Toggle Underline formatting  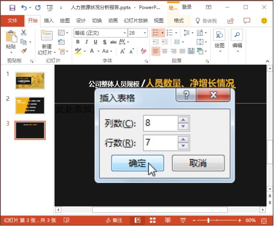point(95,42)
